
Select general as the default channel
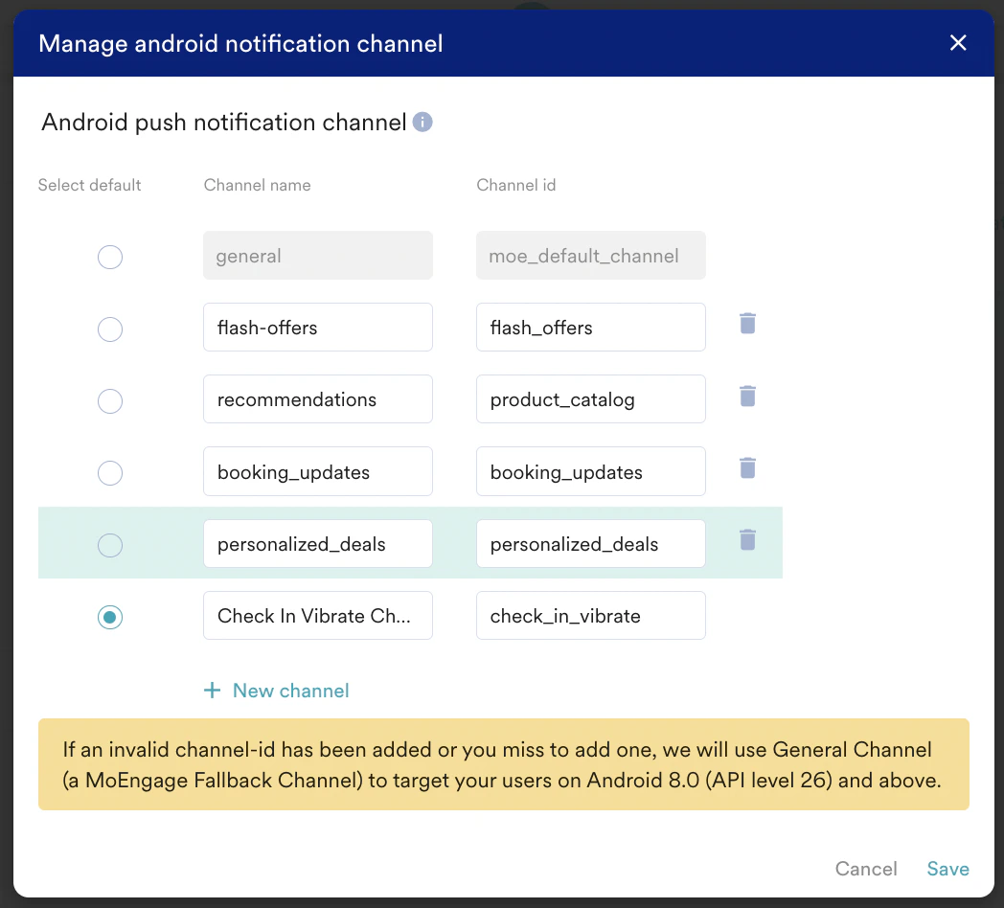pos(110,257)
